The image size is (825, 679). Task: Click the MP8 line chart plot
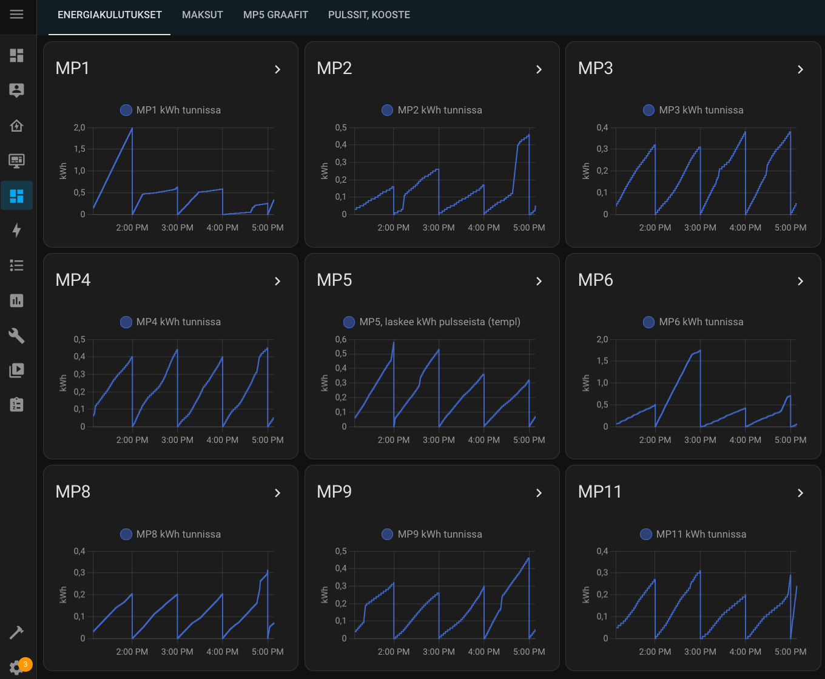pyautogui.click(x=183, y=595)
